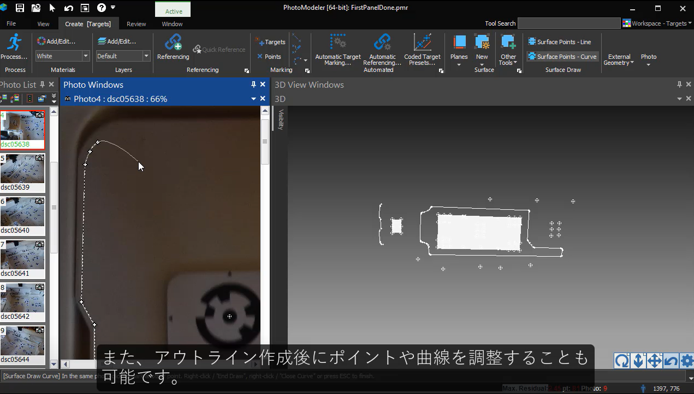Viewport: 694px width, 394px height.
Task: Expand the Marking group dialog launcher
Action: click(307, 71)
